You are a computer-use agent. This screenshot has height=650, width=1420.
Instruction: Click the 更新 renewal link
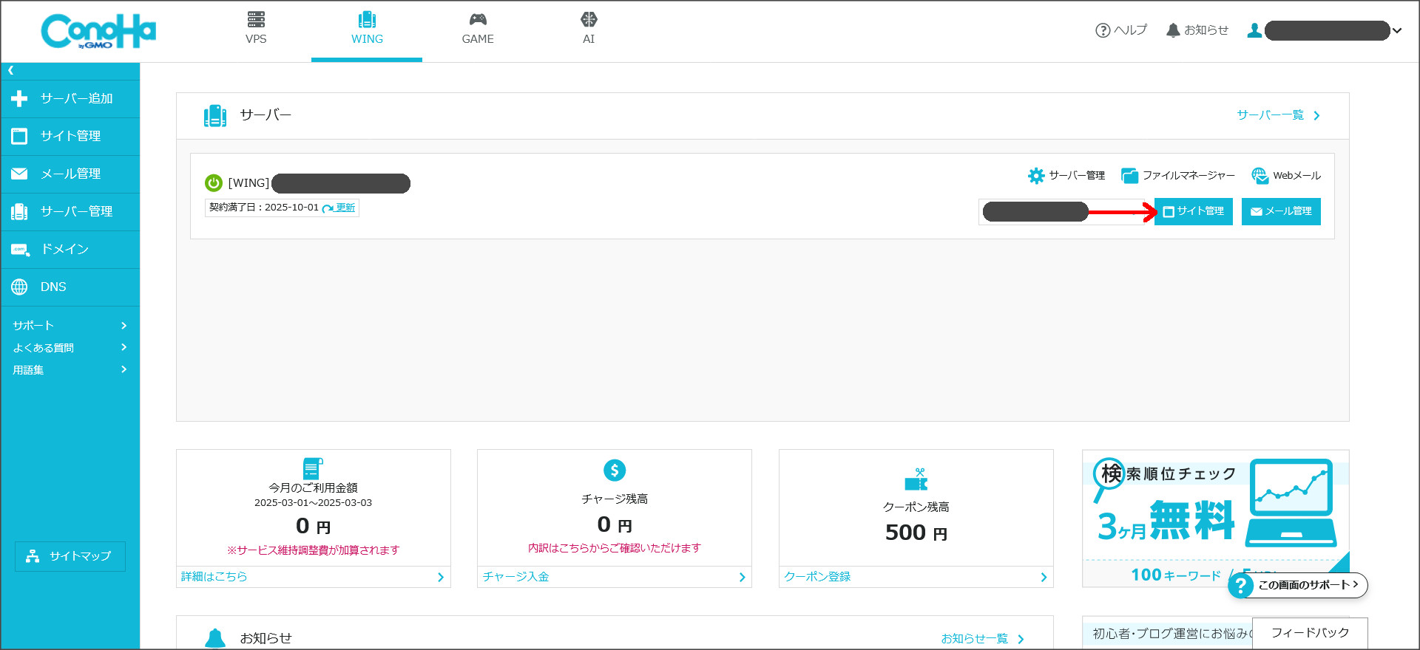click(345, 208)
